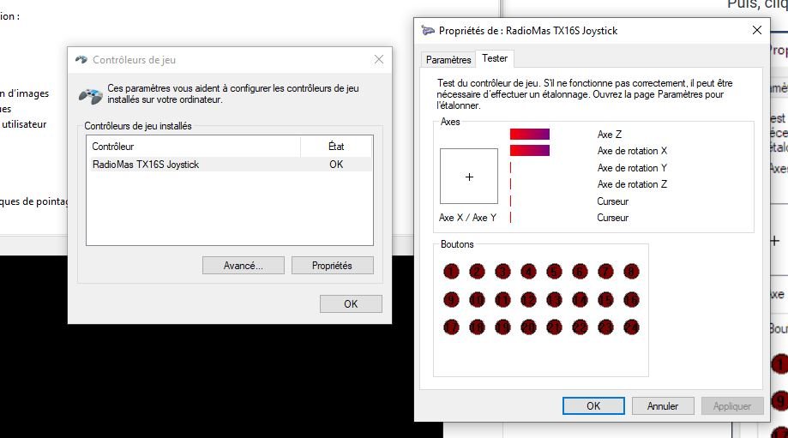788x438 pixels.
Task: Click button indicator number 8
Action: click(631, 272)
